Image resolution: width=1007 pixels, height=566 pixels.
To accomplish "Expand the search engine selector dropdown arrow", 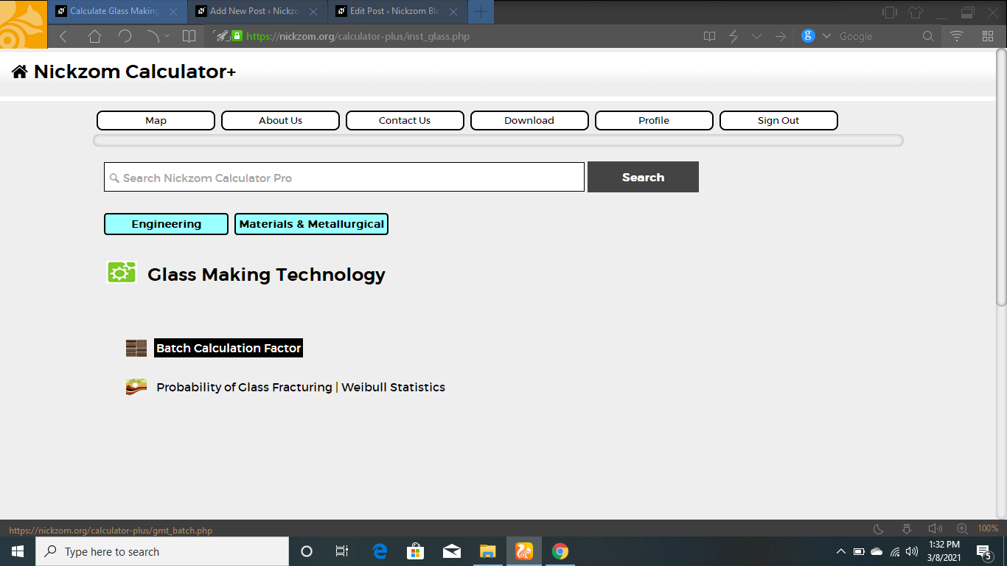I will (x=826, y=36).
